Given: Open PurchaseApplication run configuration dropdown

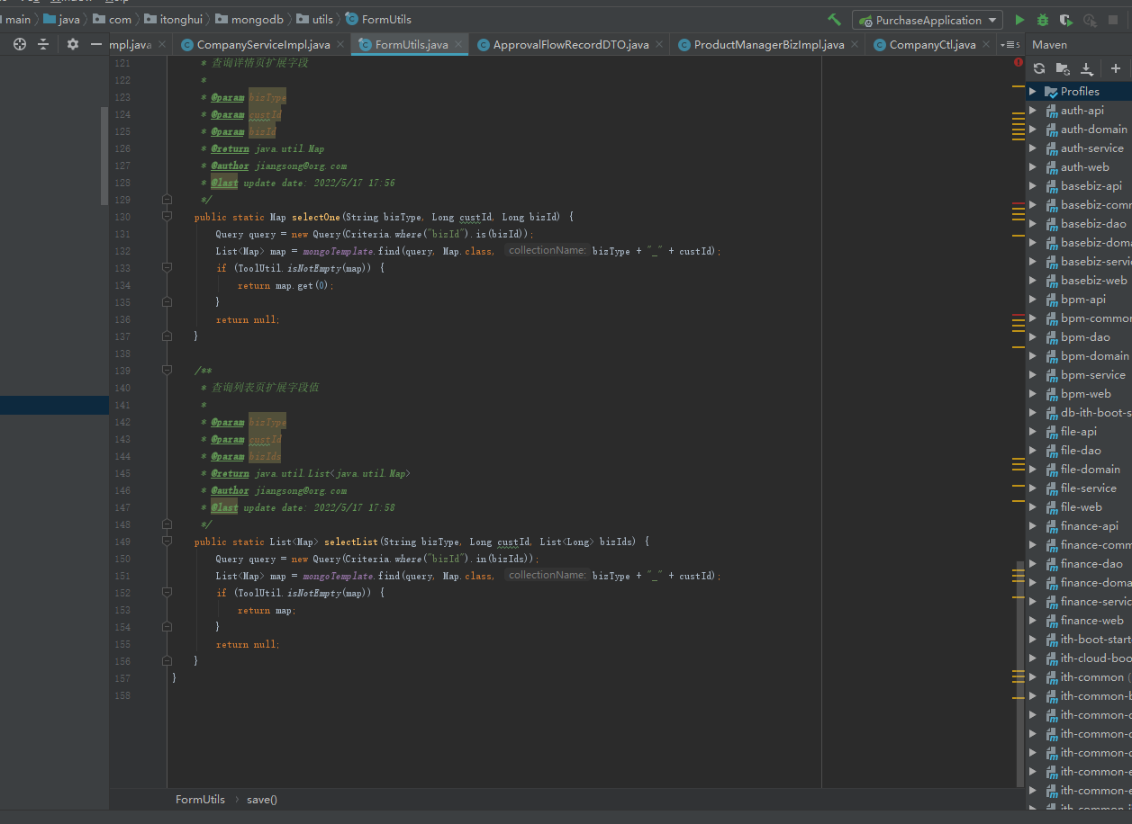Looking at the screenshot, I should [x=928, y=20].
